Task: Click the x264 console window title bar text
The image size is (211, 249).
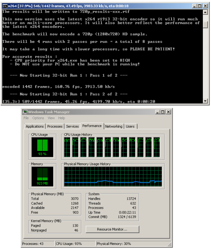Action: click(68, 6)
